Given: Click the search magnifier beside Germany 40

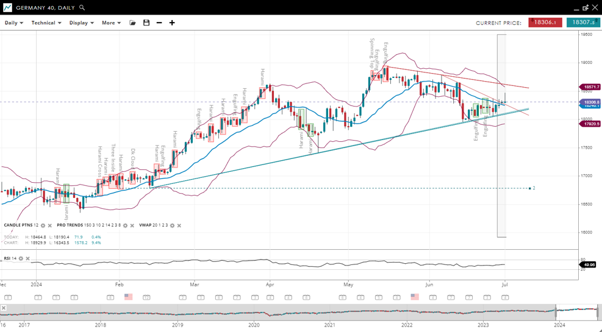Looking at the screenshot, I should pyautogui.click(x=82, y=8).
